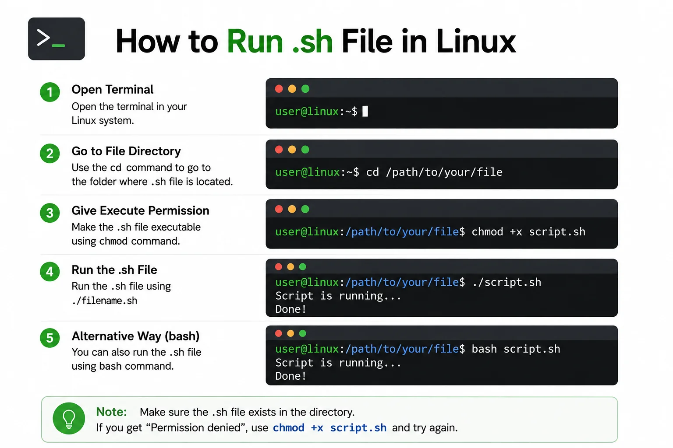The height and width of the screenshot is (448, 673).
Task: Click the green dot of the bash script.sh terminal
Action: (x=302, y=333)
